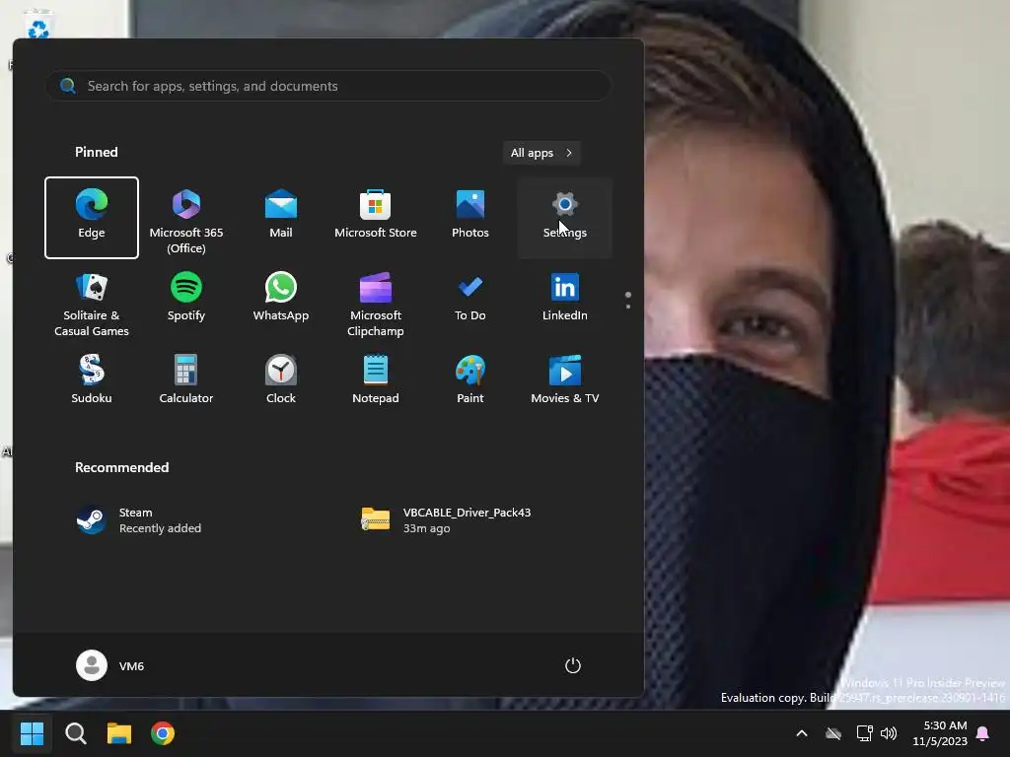Launch WhatsApp
Screen dimensions: 1010x757
click(x=281, y=304)
